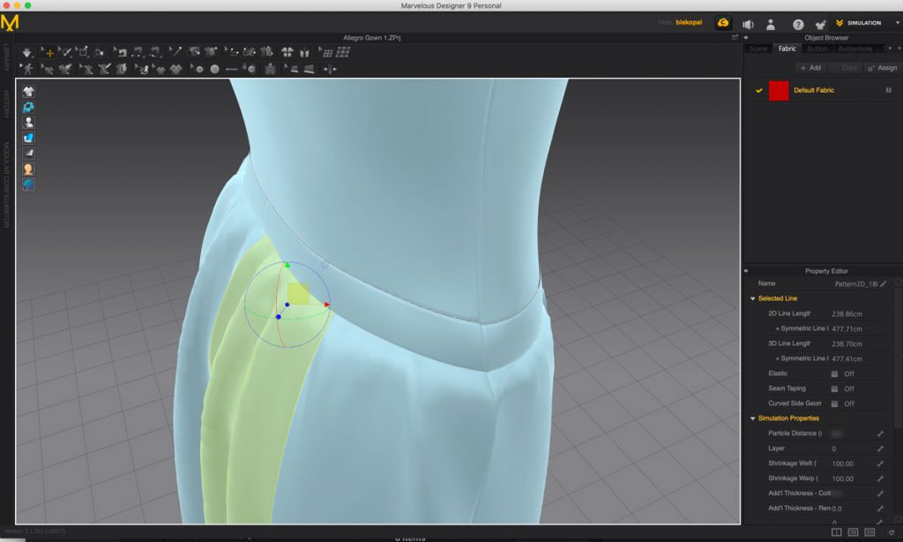Click the refresh icon in bottom-right corner
This screenshot has height=542, width=903.
pos(892,532)
